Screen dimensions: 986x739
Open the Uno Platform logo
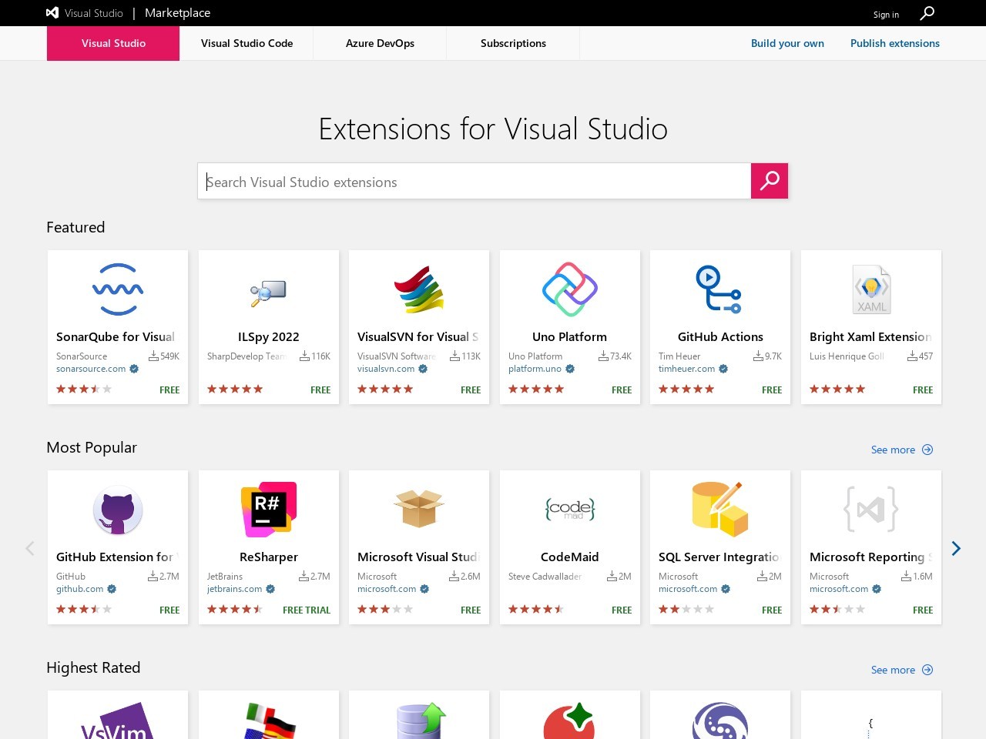570,289
